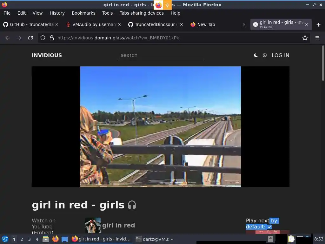The height and width of the screenshot is (244, 325).
Task: Open a new tab with plus button
Action: point(319,25)
